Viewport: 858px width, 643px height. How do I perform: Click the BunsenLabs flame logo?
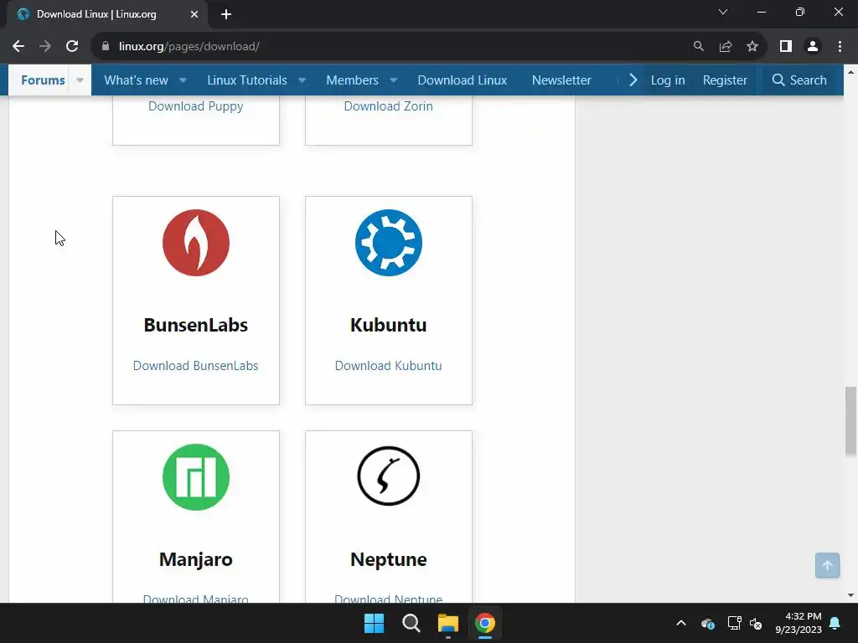pyautogui.click(x=196, y=243)
